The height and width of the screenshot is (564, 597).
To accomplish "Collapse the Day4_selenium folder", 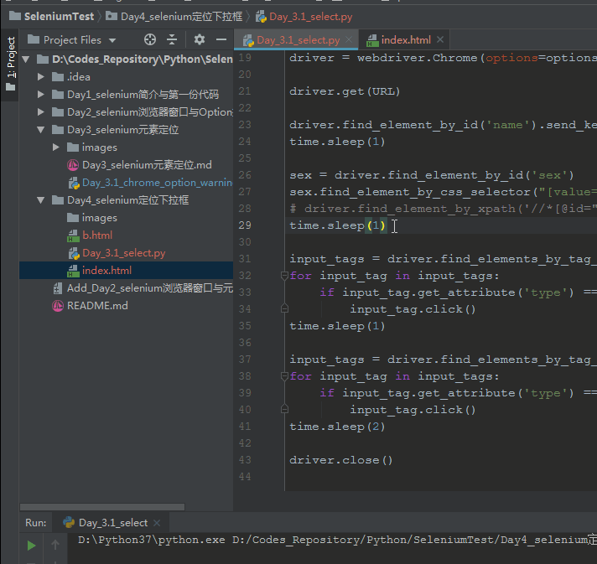I will 41,200.
